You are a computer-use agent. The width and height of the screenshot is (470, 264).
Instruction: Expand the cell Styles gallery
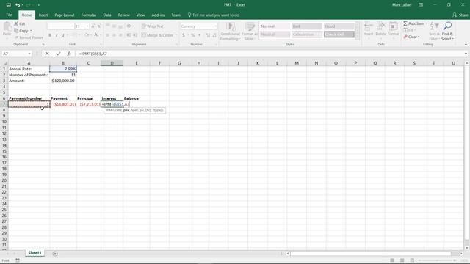(x=358, y=37)
